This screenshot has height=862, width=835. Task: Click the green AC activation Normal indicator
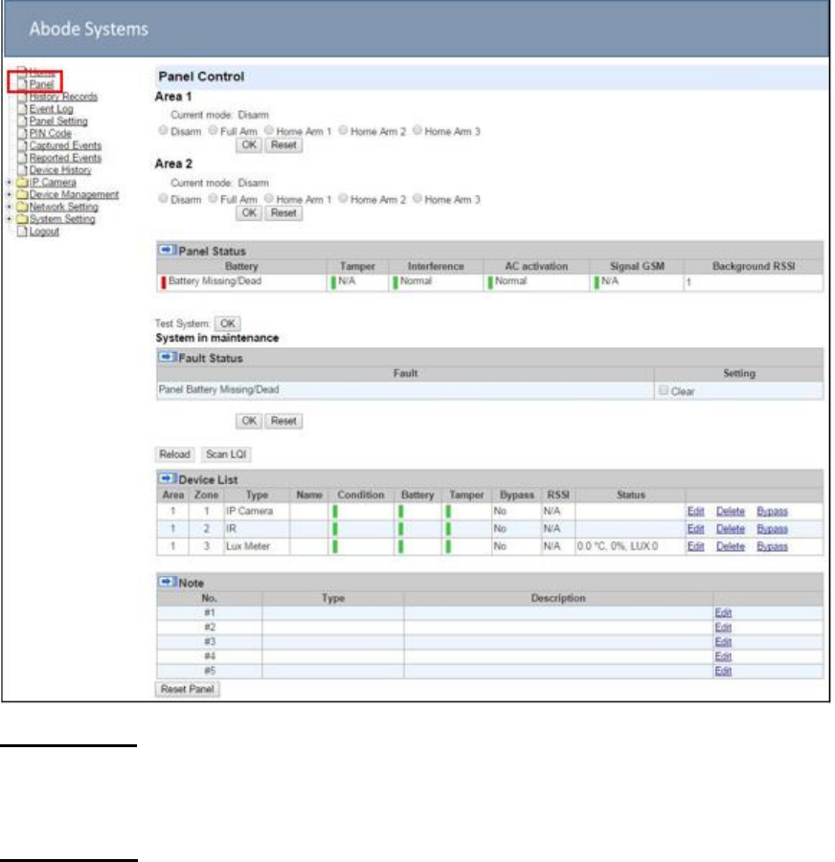pos(490,282)
